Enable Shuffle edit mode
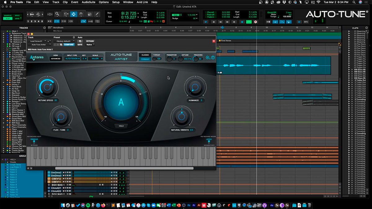 point(7,15)
